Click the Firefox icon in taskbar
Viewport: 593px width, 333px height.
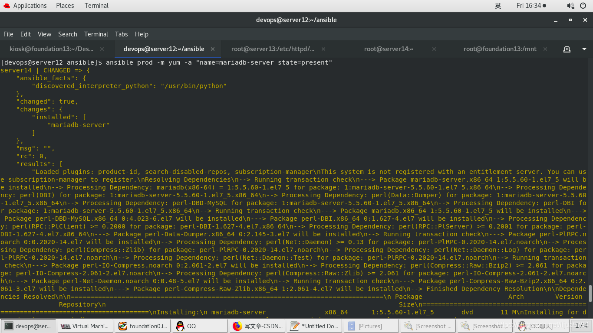pyautogui.click(x=237, y=326)
